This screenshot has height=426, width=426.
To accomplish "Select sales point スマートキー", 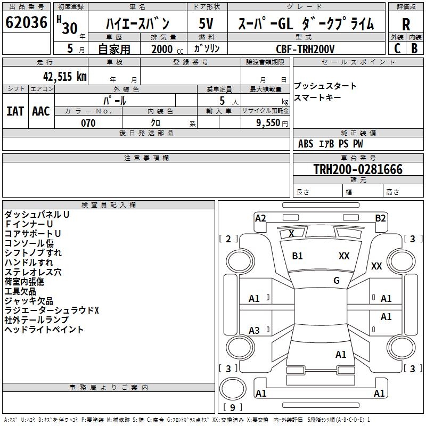I will click(317, 97).
